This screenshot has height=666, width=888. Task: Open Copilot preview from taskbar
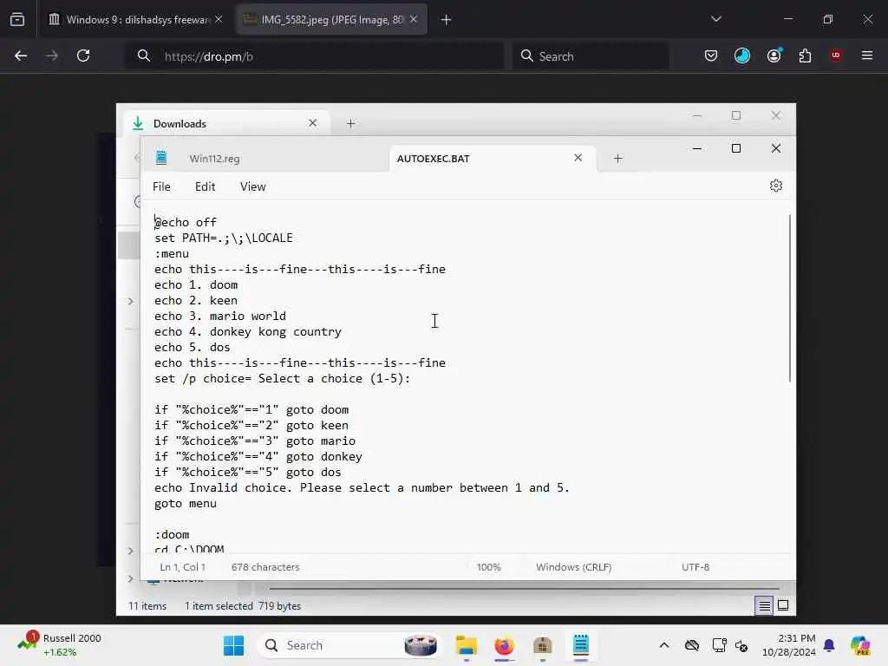[x=860, y=645]
